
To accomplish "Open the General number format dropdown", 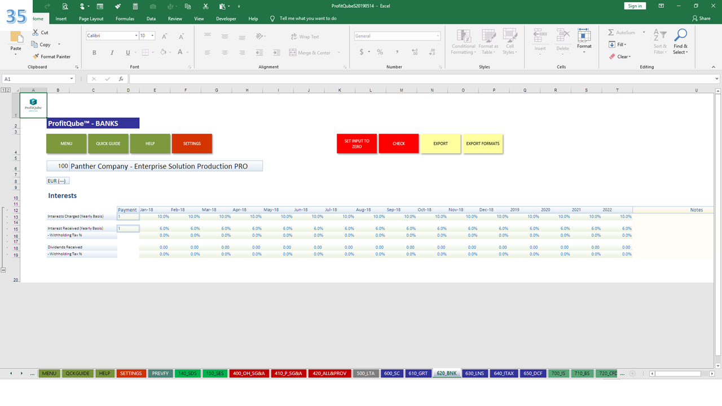I will click(x=438, y=36).
